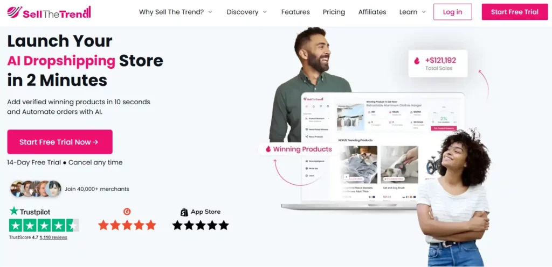The image size is (552, 267).
Task: Click the Trustpilot green star logo
Action: (x=14, y=211)
